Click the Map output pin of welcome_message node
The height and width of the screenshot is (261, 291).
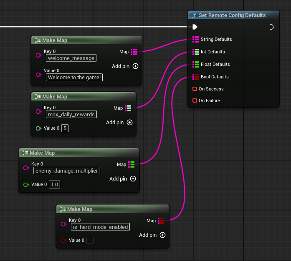click(134, 52)
